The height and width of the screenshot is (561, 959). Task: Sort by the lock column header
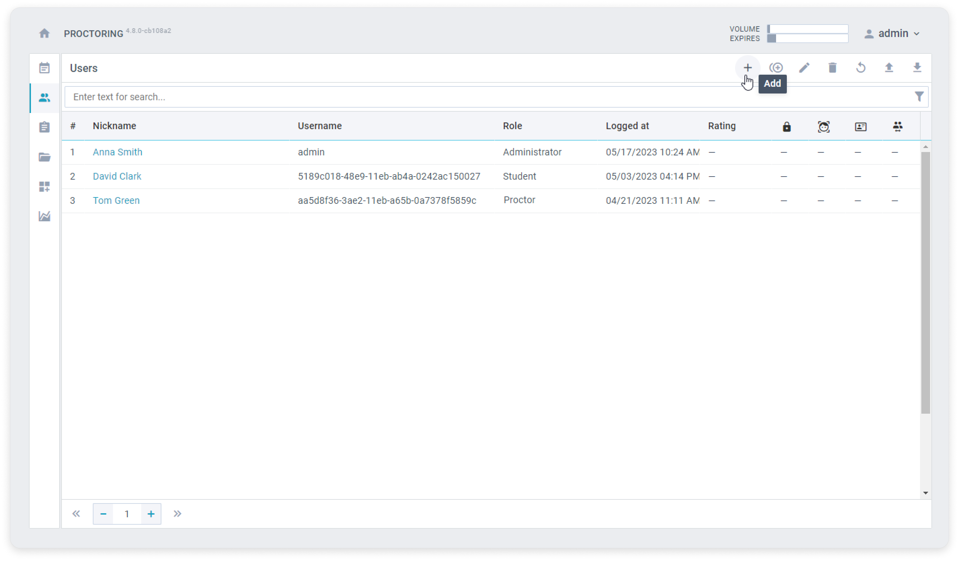787,126
